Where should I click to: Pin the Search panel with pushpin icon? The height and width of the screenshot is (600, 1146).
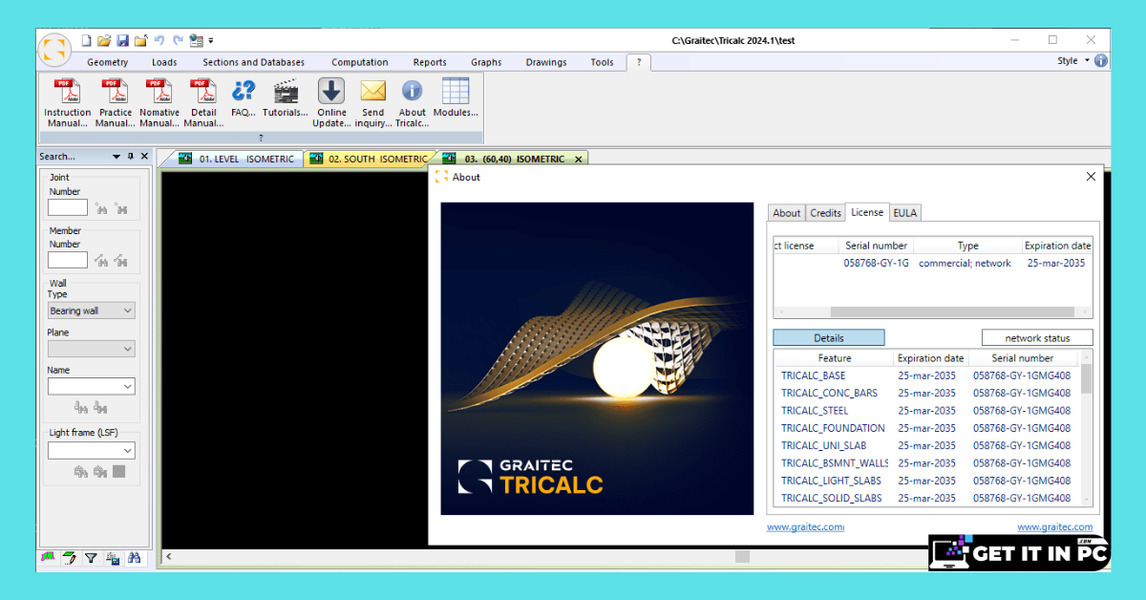(131, 156)
